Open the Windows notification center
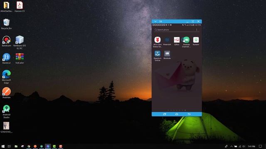Image resolution: width=266 pixels, height=149 pixels. pos(260,147)
